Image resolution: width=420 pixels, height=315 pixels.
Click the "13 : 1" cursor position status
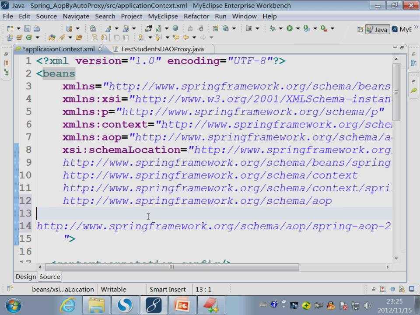[203, 290]
